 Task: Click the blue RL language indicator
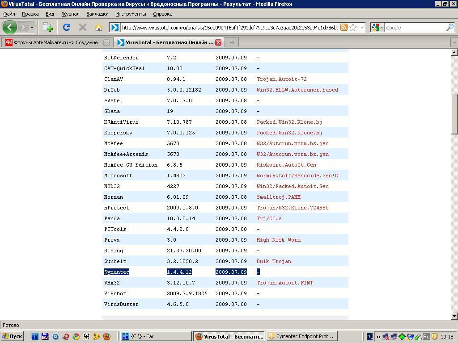point(369,337)
